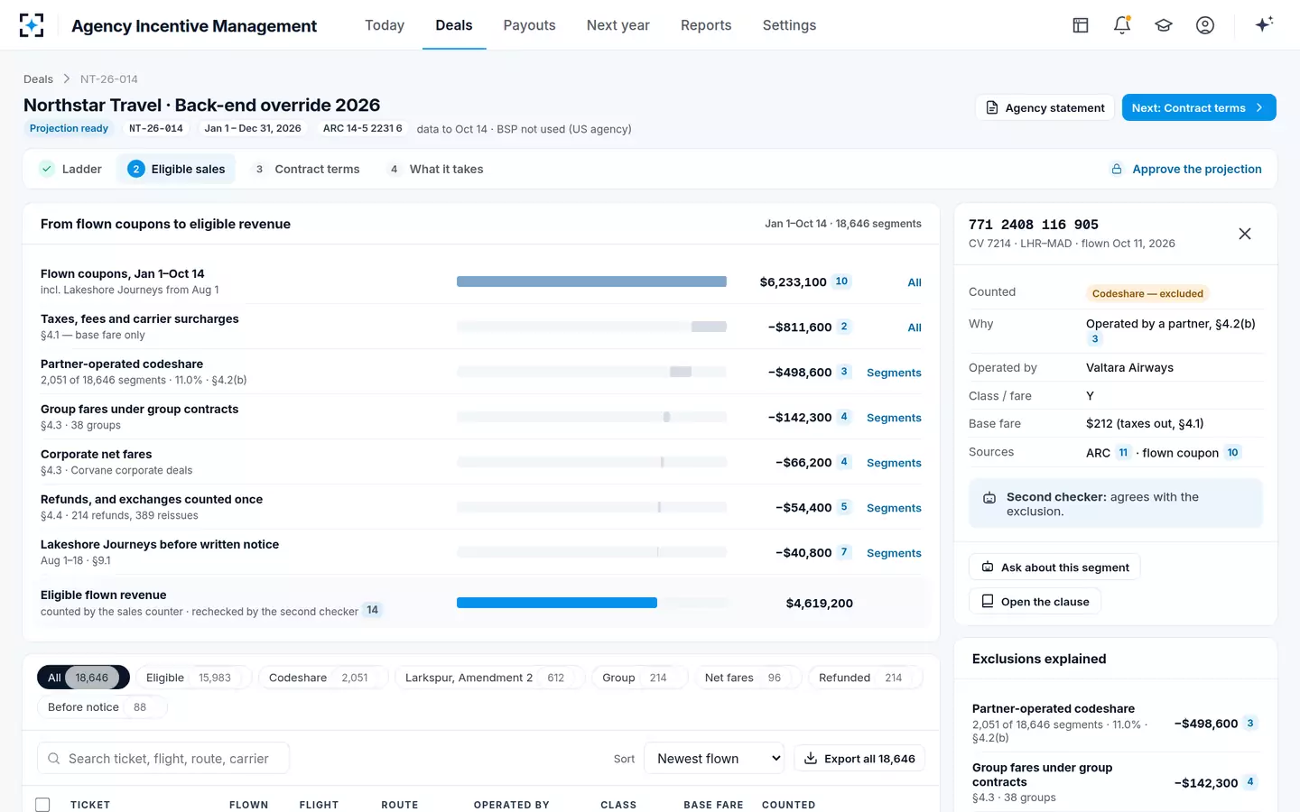Image resolution: width=1300 pixels, height=812 pixels.
Task: Go to the Contract terms step
Action: tap(306, 169)
